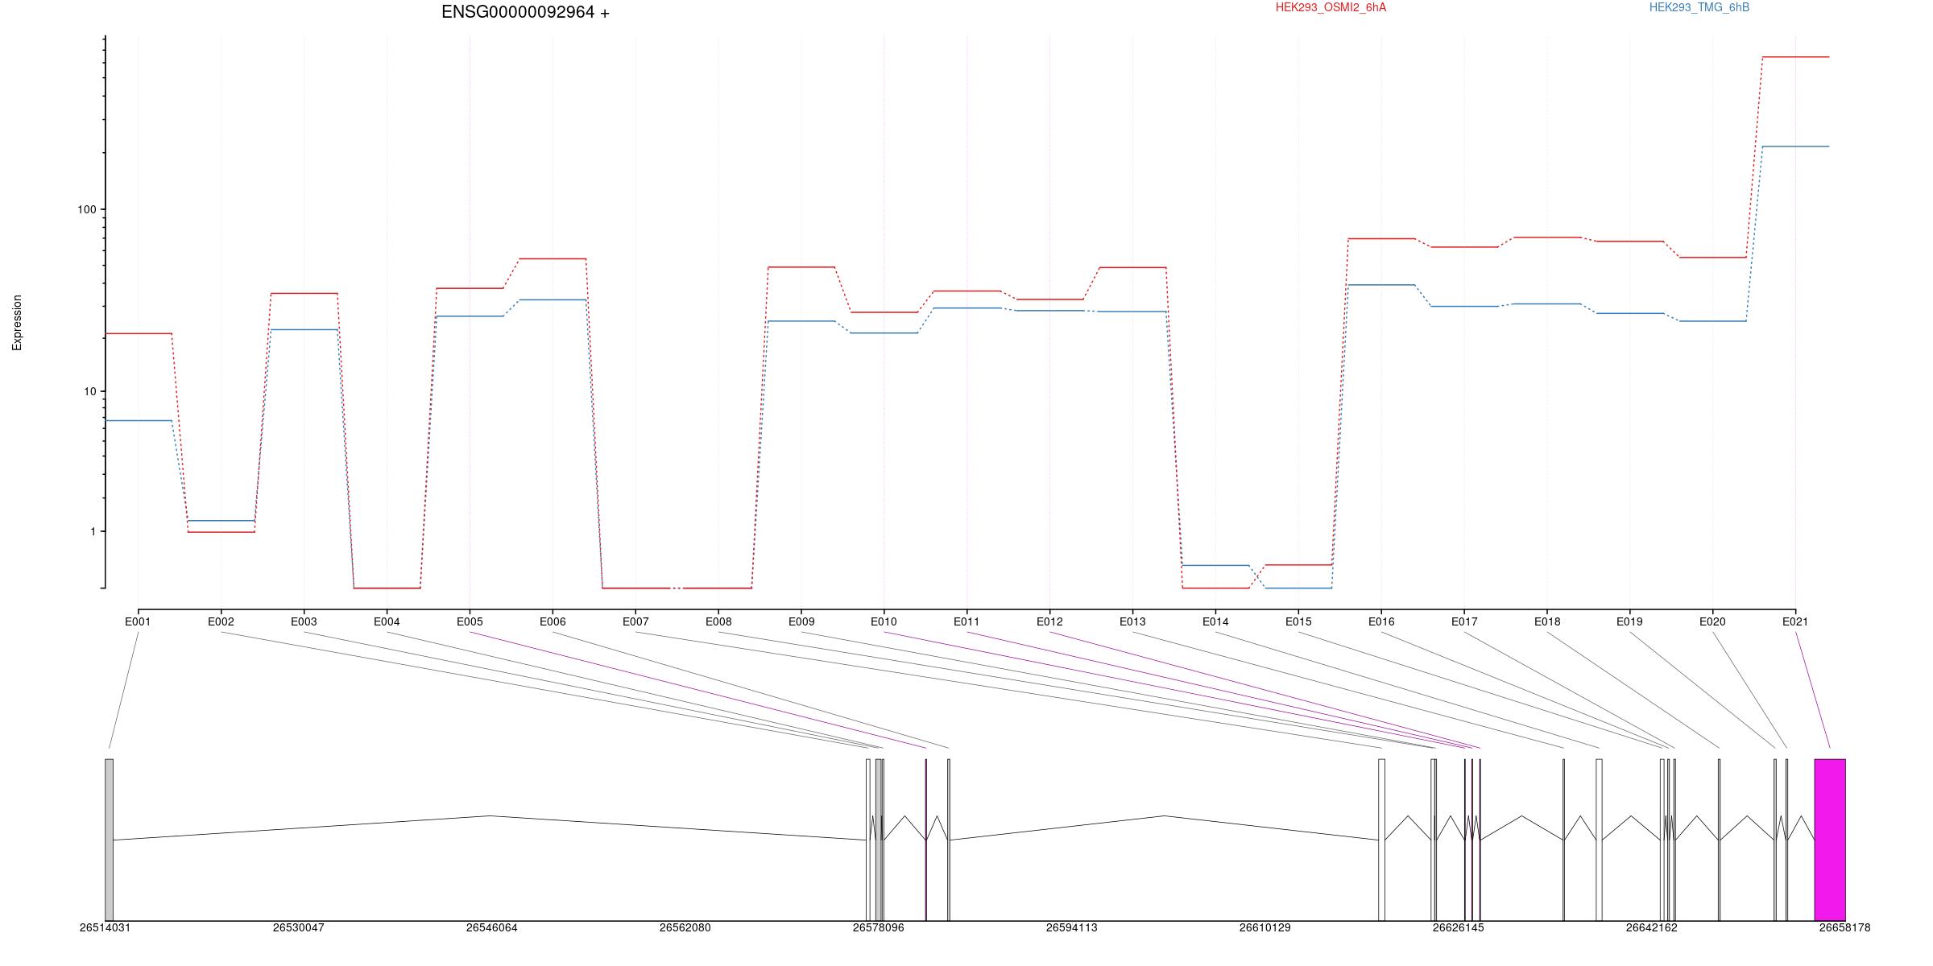Click exon label E011
Viewport: 1933px width, 966px height.
click(966, 621)
